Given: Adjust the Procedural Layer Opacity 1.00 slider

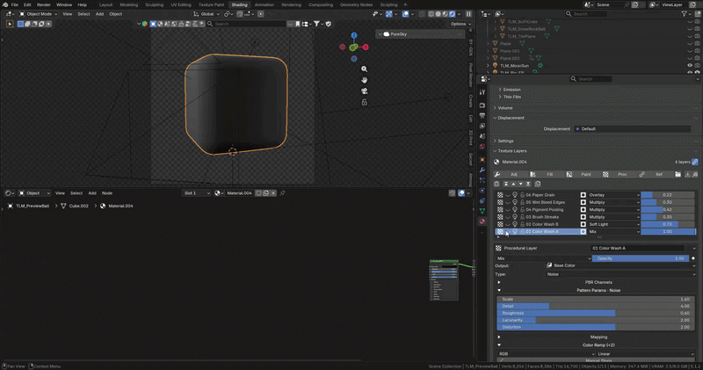Looking at the screenshot, I should [641, 258].
